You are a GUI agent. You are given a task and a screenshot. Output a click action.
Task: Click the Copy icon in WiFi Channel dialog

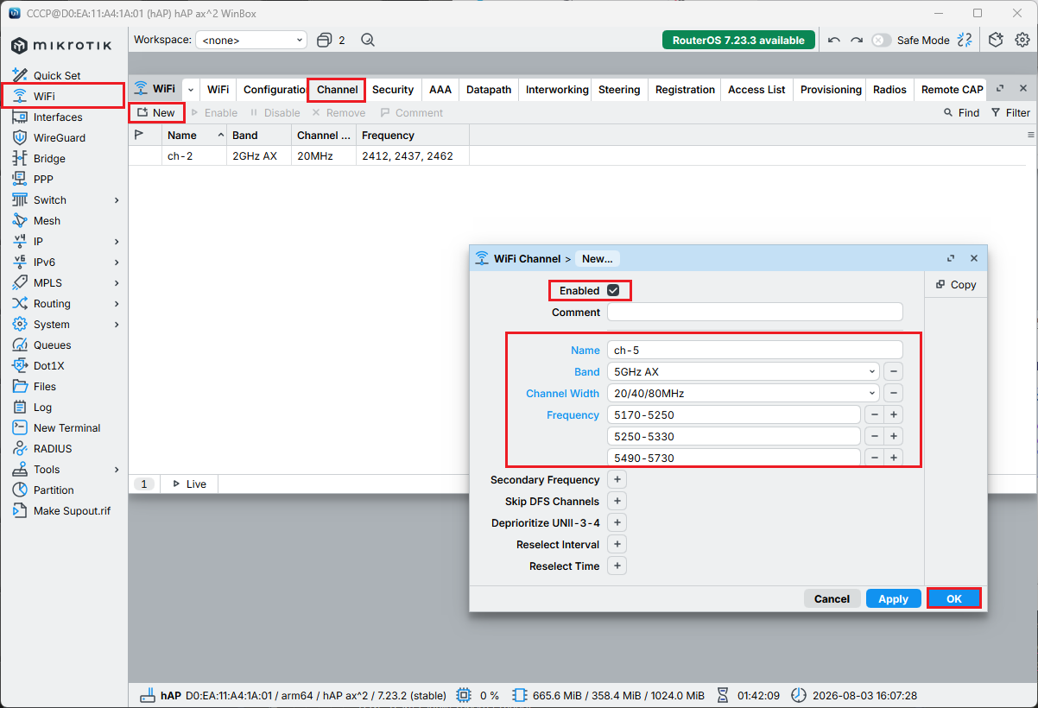(x=940, y=284)
